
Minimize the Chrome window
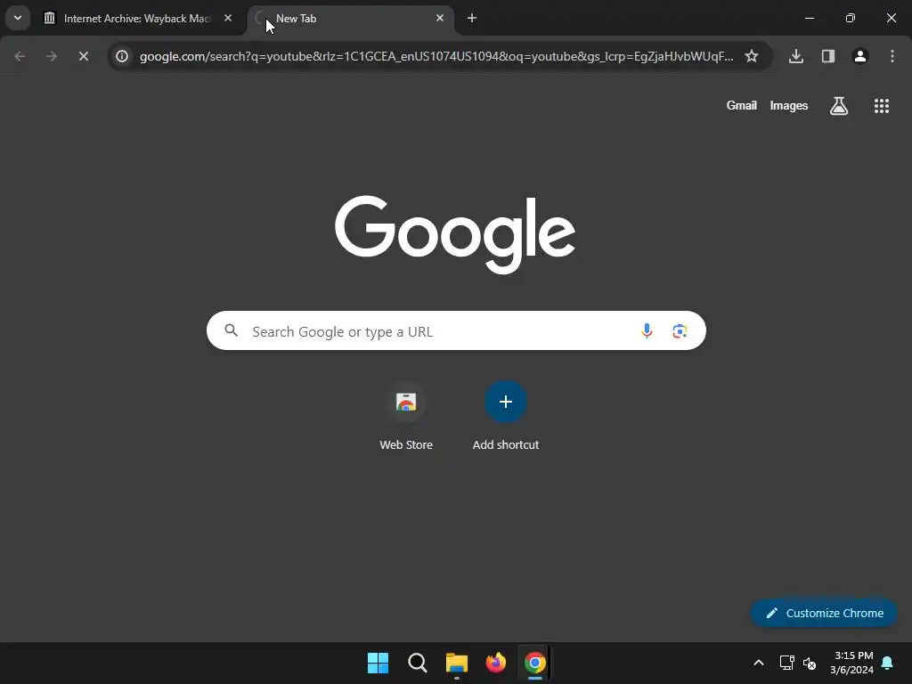click(809, 18)
